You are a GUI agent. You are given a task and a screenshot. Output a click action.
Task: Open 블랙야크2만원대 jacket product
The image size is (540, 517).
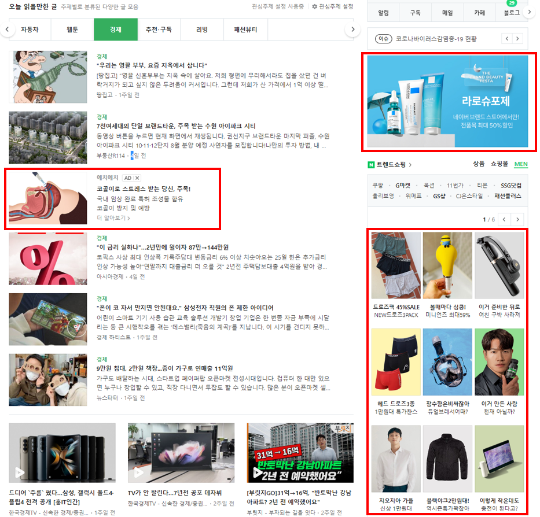pyautogui.click(x=447, y=468)
